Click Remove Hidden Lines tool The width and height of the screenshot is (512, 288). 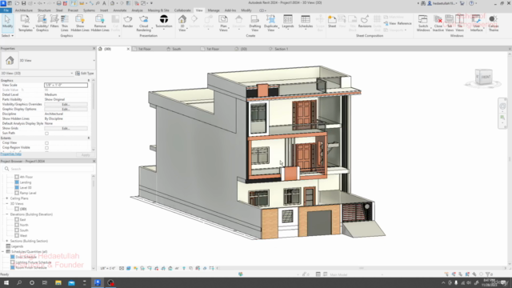[x=100, y=23]
